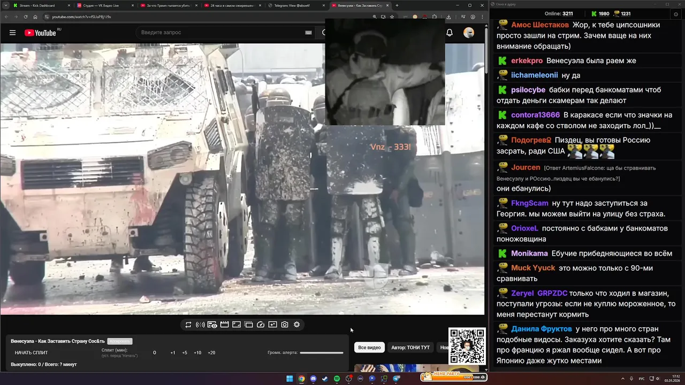The height and width of the screenshot is (385, 685).
Task: Select the Автор: ТОНИ ТУТ filter chip
Action: tap(410, 348)
